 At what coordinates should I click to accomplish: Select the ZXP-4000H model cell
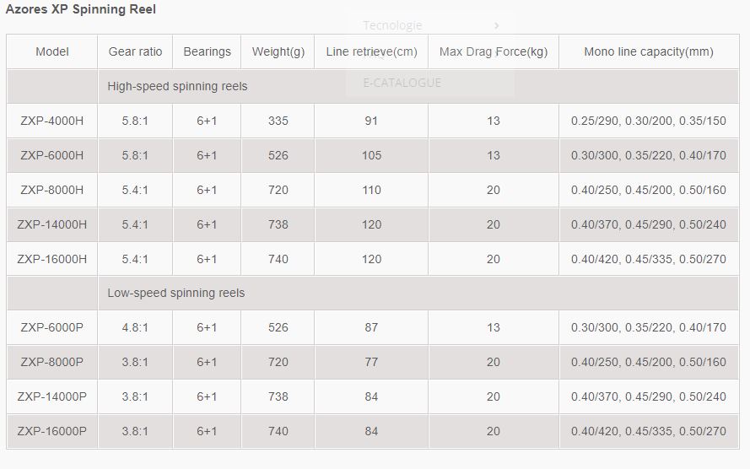point(52,121)
